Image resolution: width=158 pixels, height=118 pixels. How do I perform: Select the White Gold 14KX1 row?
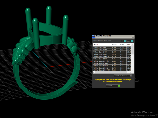click(112, 68)
